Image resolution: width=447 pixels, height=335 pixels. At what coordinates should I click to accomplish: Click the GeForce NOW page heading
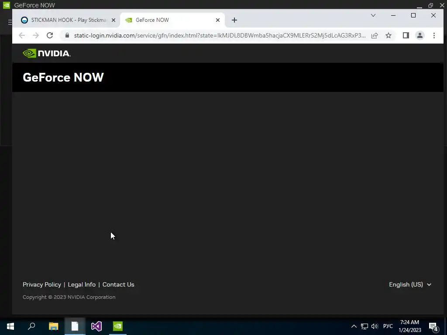pos(63,77)
